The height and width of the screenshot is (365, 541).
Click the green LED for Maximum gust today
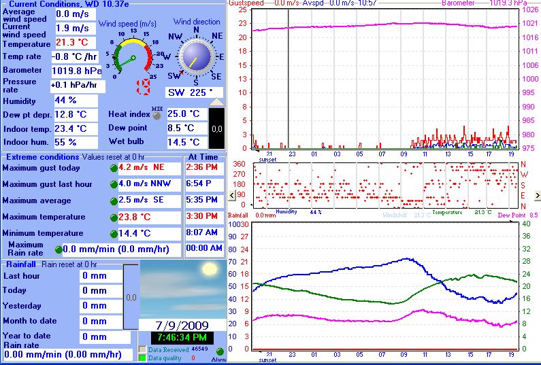pyautogui.click(x=114, y=168)
